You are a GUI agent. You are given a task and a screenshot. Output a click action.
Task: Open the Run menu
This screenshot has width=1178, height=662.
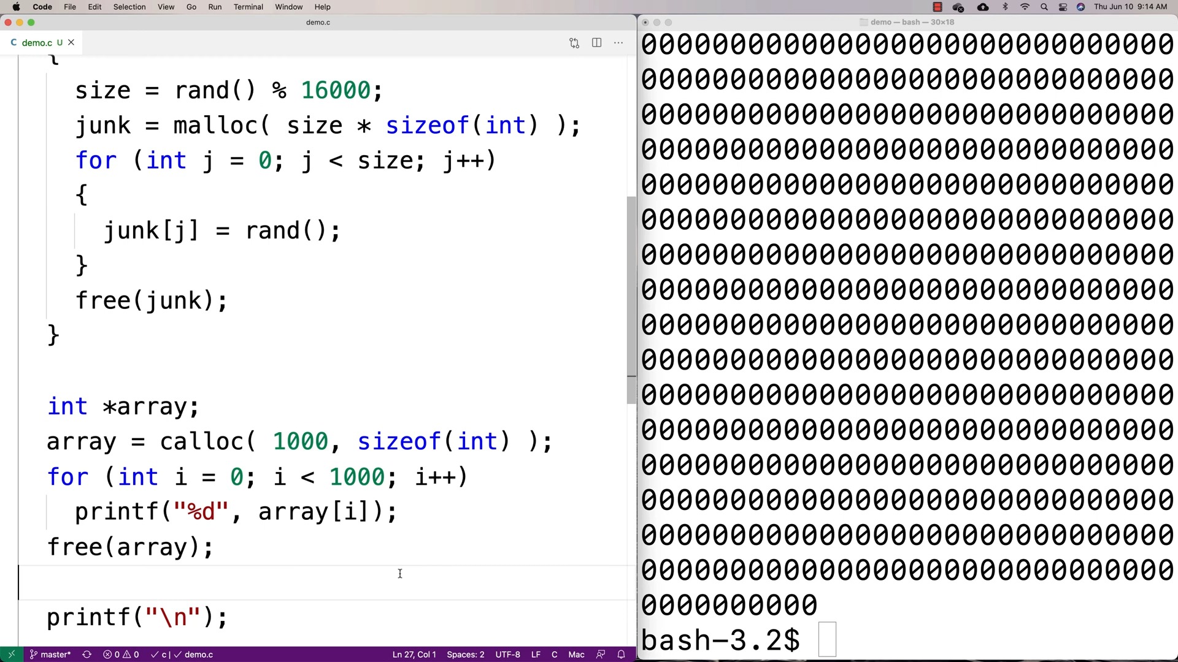coord(215,7)
